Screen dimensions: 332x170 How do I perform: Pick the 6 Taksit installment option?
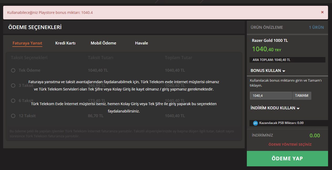(x=13, y=101)
